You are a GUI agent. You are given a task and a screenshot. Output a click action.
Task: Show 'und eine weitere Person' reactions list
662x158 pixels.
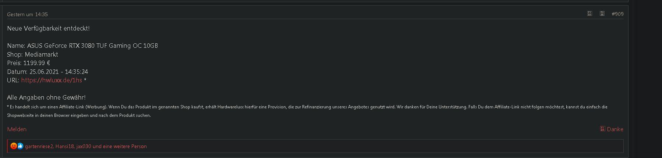[x=120, y=146]
